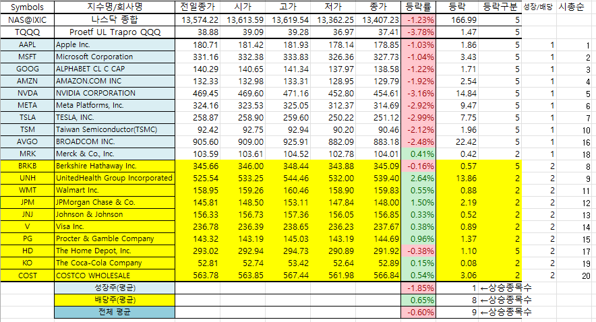Select the 0.65% dividend average cell
Screen dimensions: 596x322
pos(418,300)
